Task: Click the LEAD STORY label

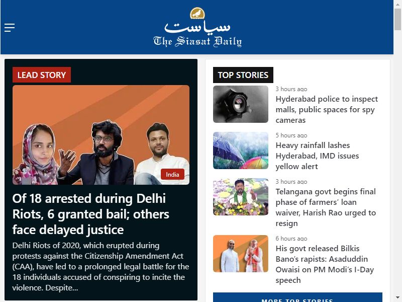Action: [x=42, y=74]
